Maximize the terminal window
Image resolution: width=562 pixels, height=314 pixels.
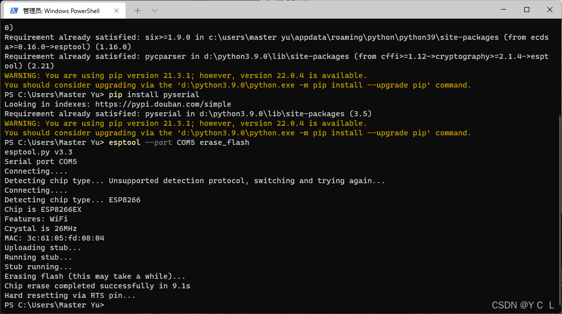tap(527, 10)
